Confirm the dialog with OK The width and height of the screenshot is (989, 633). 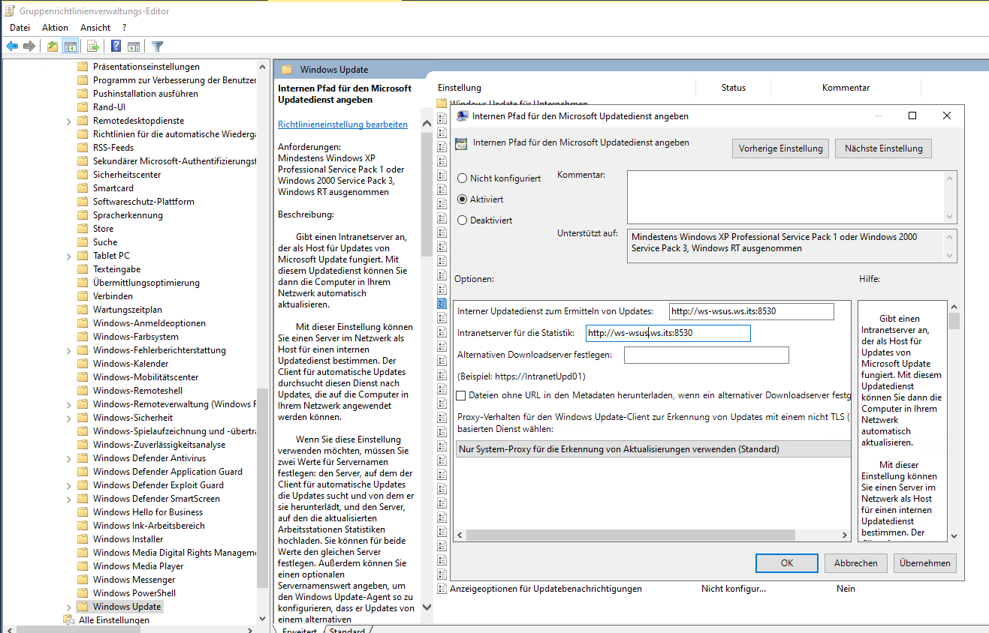click(x=786, y=563)
